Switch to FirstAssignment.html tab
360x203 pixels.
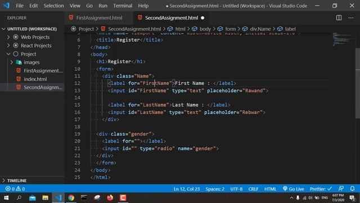[99, 17]
